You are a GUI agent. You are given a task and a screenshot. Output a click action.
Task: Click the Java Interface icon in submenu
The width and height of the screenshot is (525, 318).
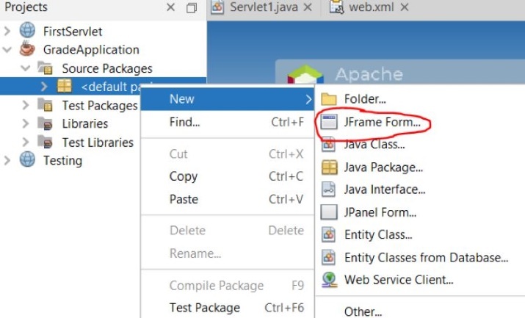point(330,189)
